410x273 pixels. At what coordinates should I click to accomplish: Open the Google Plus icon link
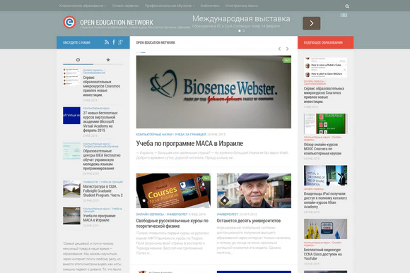[120, 42]
